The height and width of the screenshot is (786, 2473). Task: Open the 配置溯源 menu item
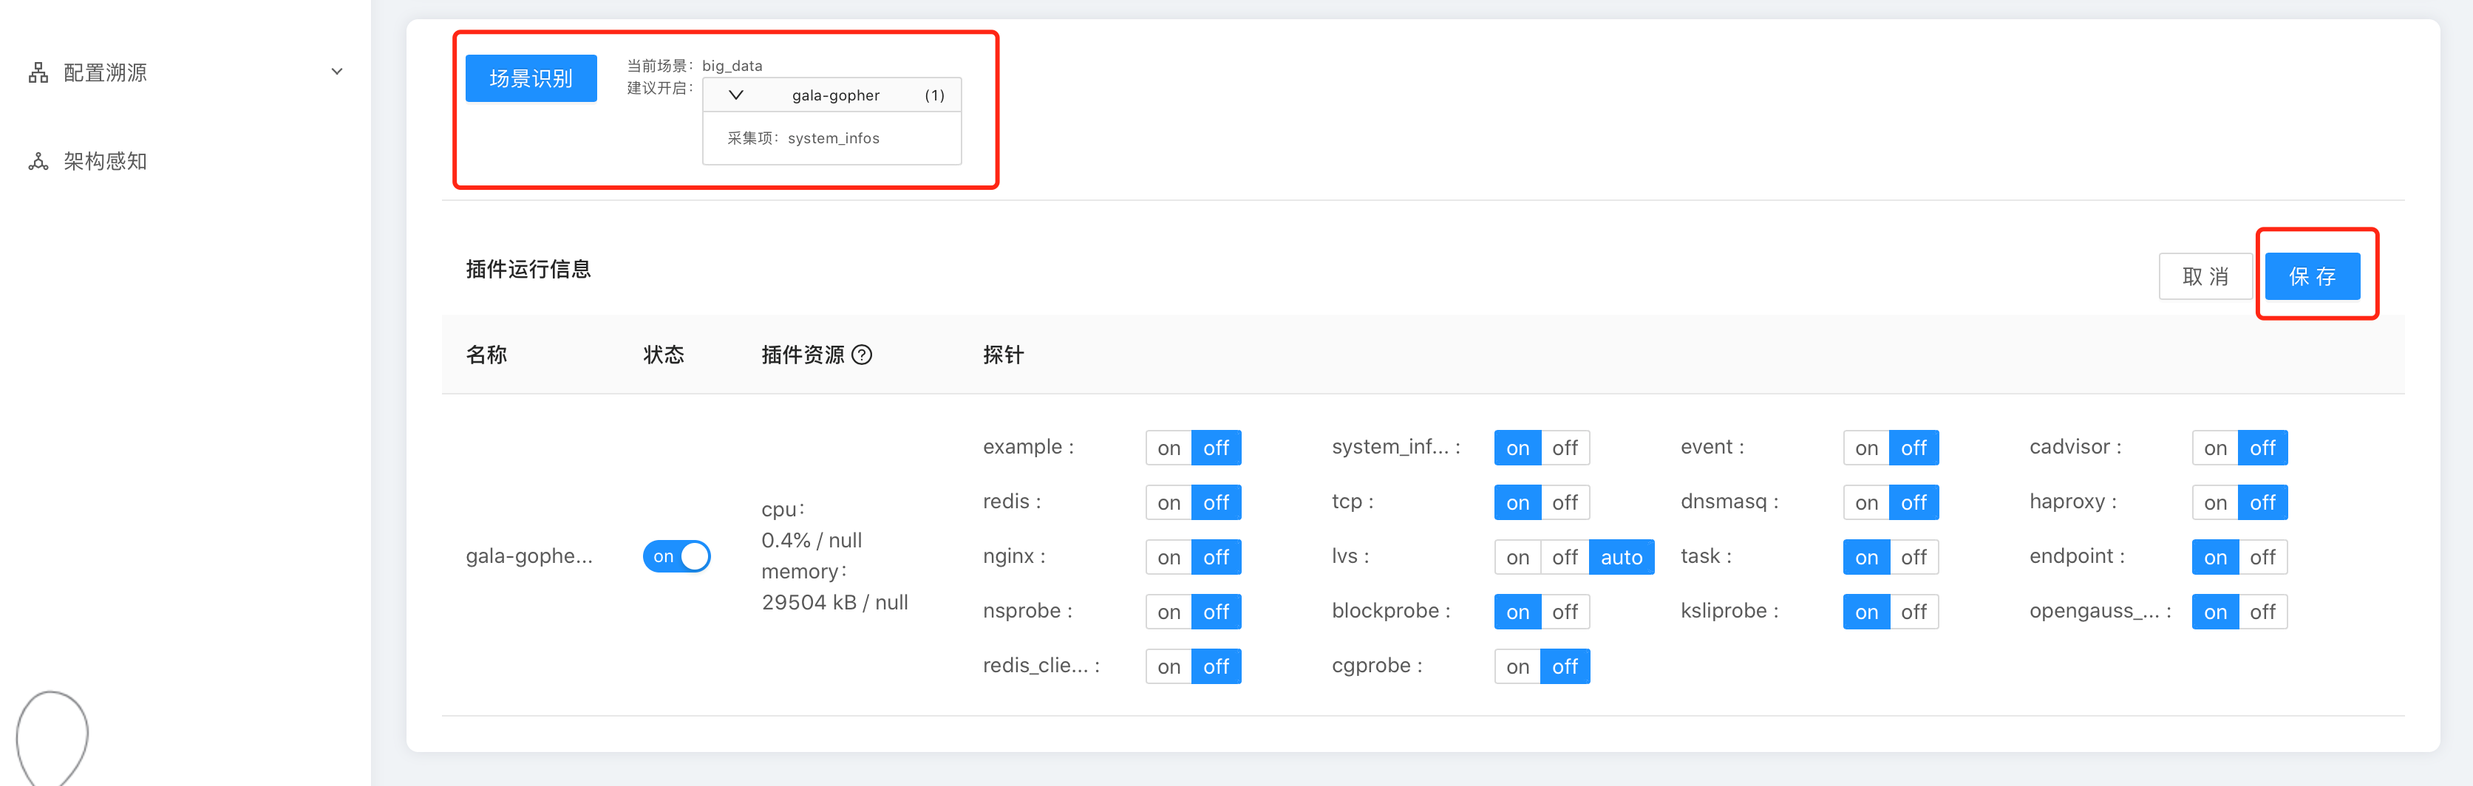(106, 73)
